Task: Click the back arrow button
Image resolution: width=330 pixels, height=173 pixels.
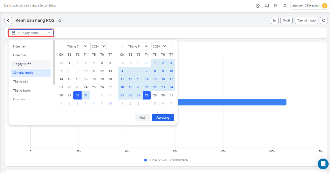Action: (8, 20)
